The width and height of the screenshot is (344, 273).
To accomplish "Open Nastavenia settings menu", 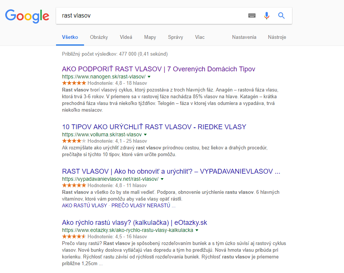I will coord(244,37).
